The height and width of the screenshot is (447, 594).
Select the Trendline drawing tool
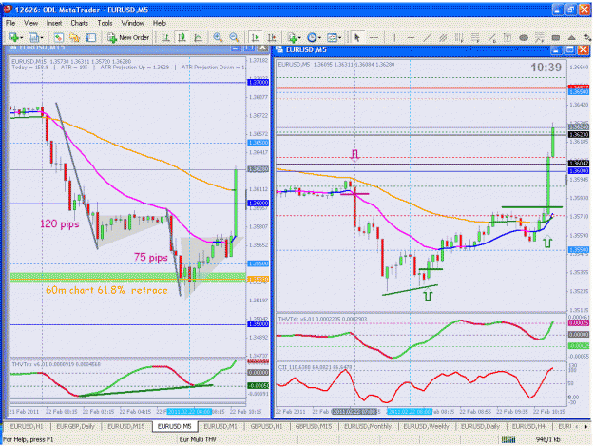427,37
